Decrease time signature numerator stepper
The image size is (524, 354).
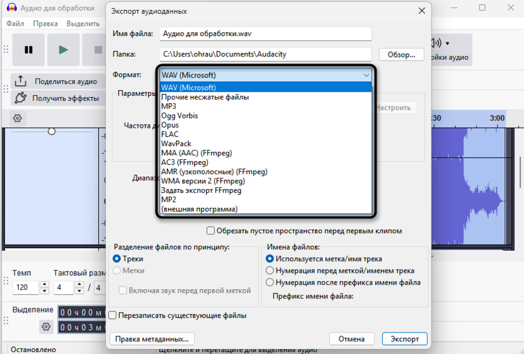(79, 290)
